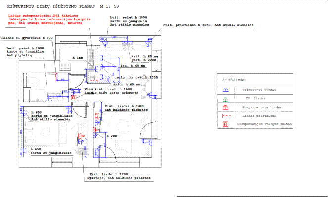The image size is (328, 197).
Task: Click the 'Laidas el.gyvatukui h 900' label
Action: 27,38
